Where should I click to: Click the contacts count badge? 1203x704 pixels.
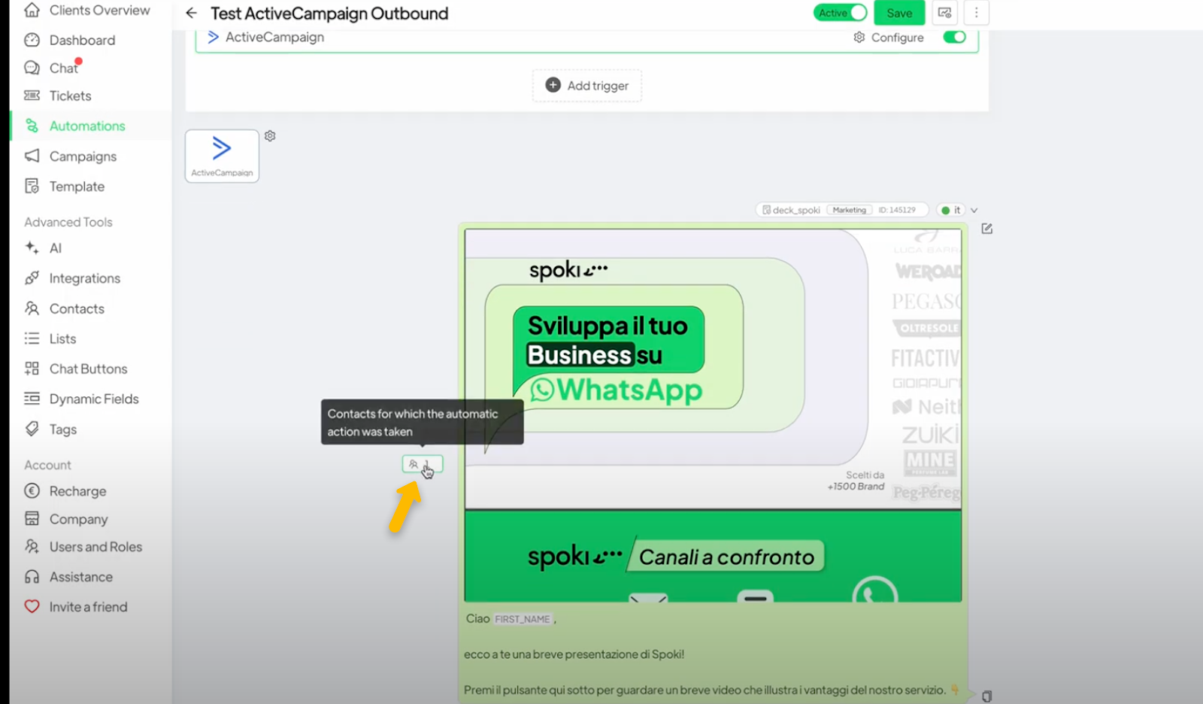pyautogui.click(x=423, y=464)
